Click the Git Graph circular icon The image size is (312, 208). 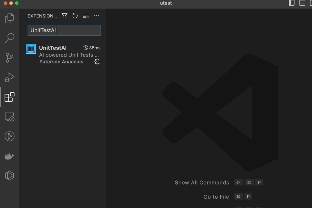(9, 136)
